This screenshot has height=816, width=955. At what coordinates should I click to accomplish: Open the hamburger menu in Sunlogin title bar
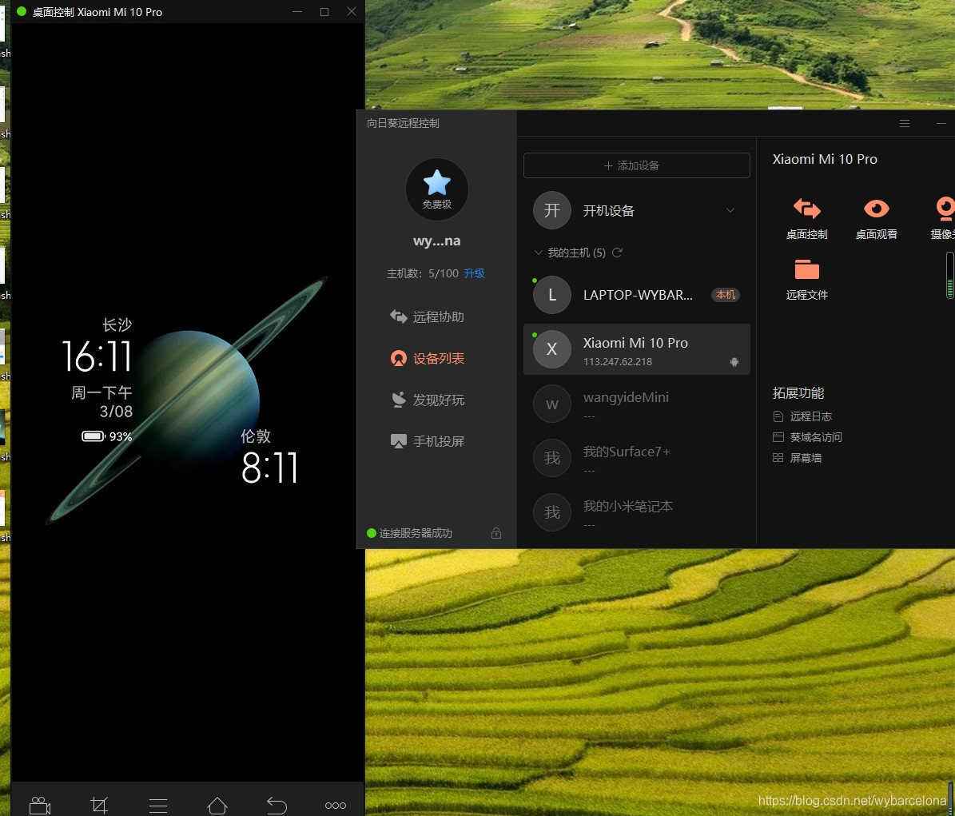(x=905, y=124)
